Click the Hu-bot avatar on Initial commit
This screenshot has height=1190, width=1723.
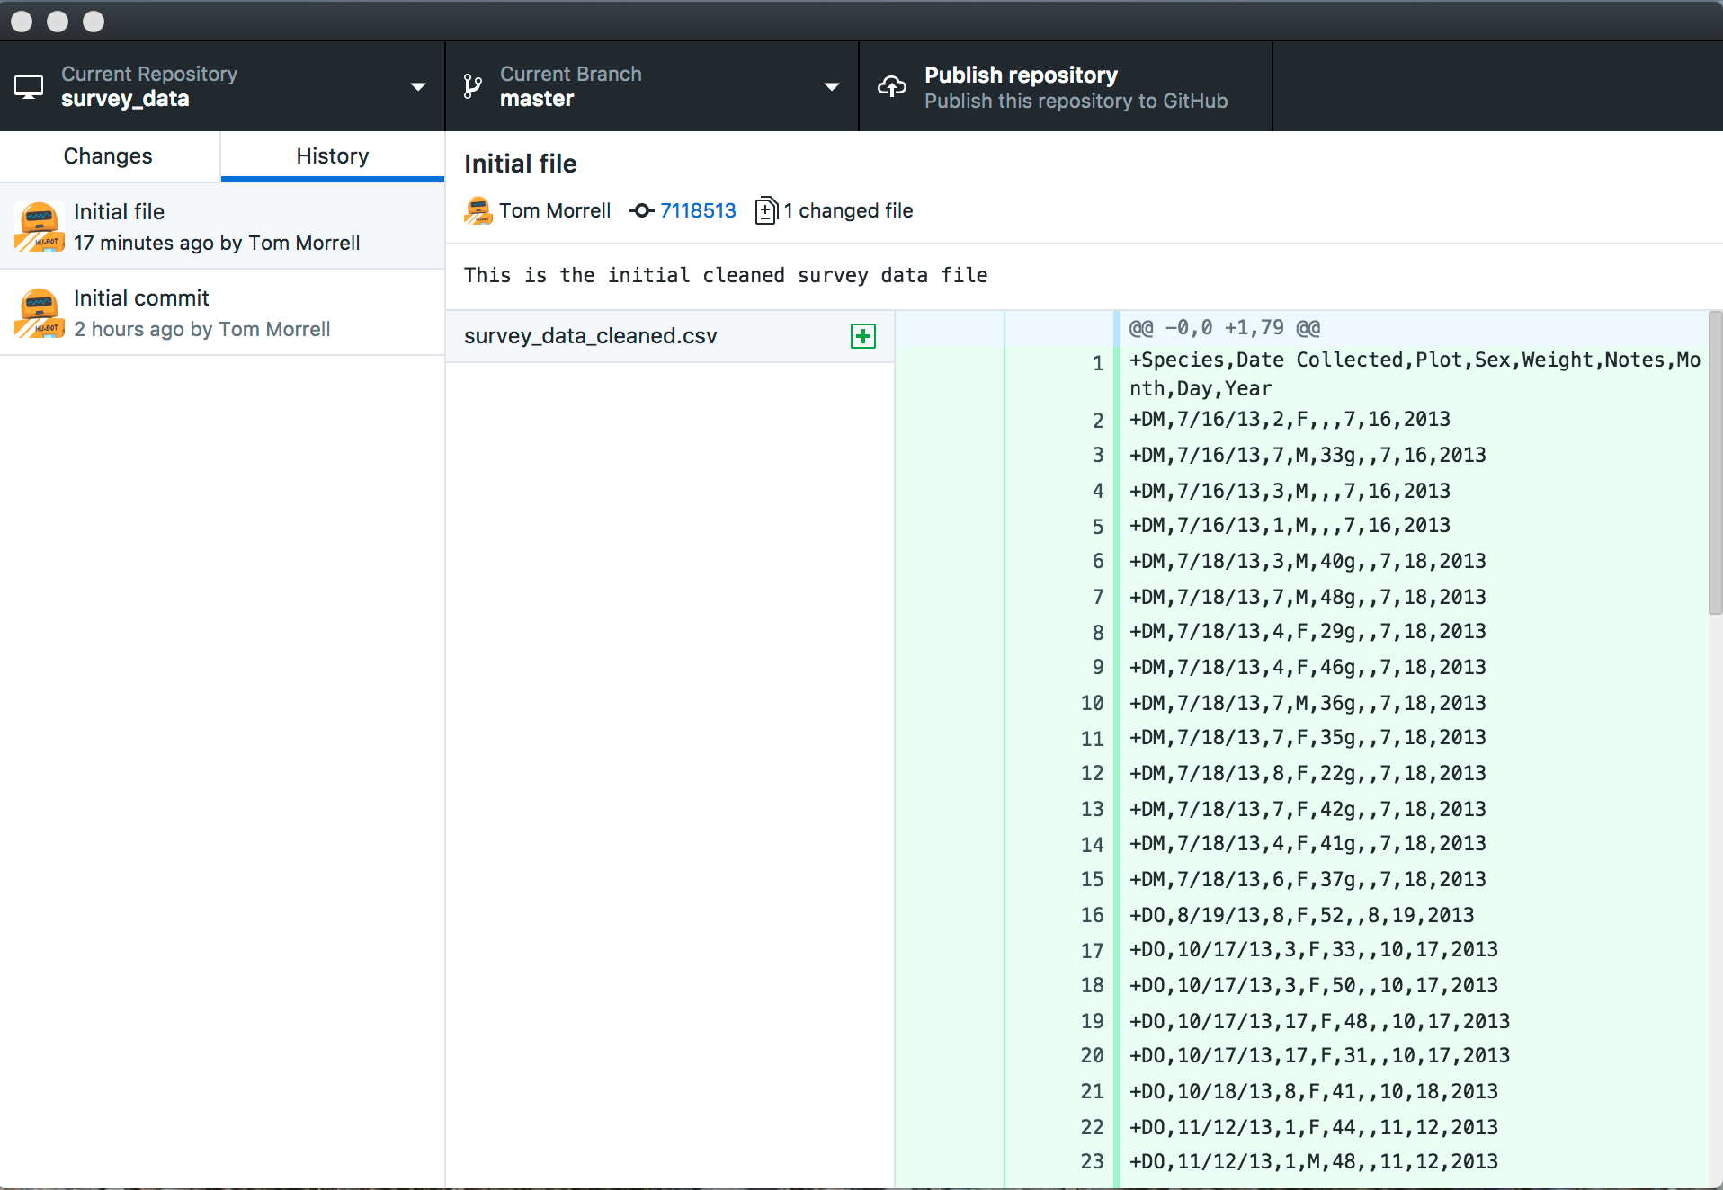[39, 313]
